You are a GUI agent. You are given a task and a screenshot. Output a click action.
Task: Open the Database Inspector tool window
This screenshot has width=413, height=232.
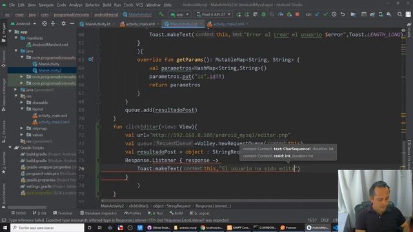(x=99, y=213)
